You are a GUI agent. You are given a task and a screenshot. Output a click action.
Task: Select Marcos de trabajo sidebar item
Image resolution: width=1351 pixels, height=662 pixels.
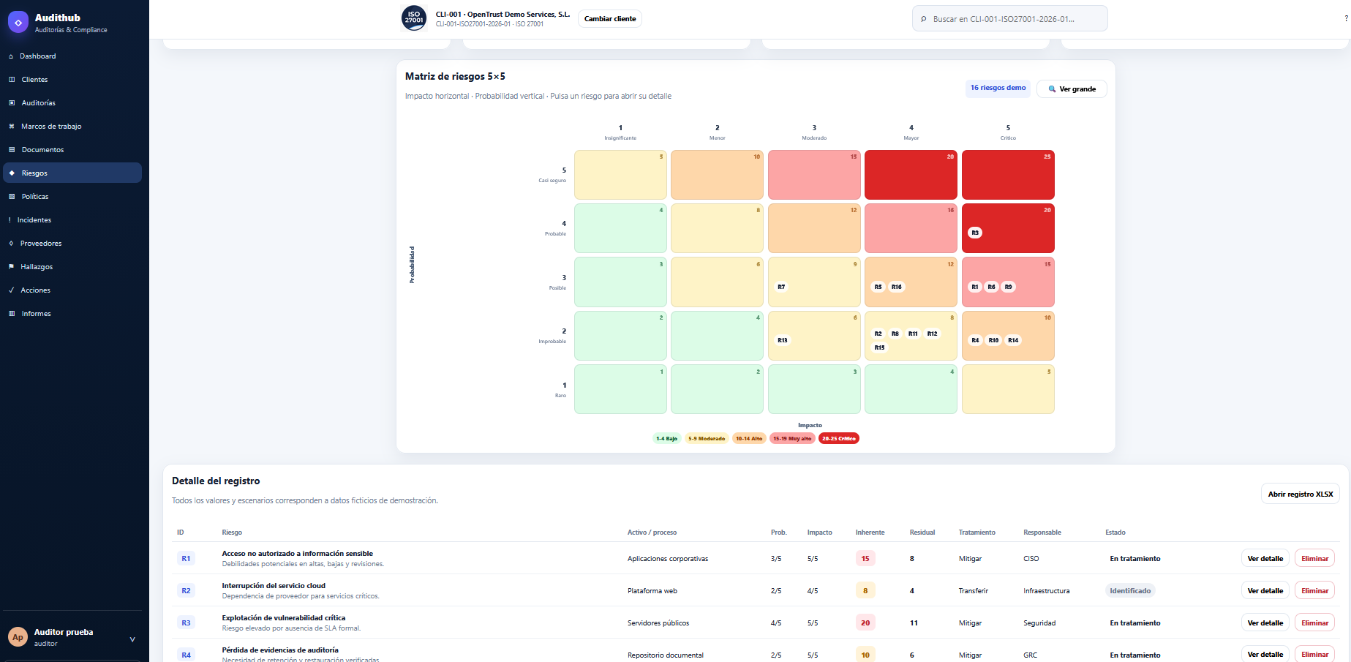point(51,127)
